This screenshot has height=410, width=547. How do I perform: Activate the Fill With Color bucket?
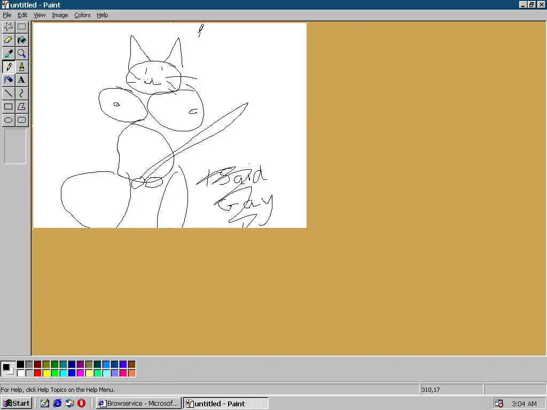tap(21, 40)
